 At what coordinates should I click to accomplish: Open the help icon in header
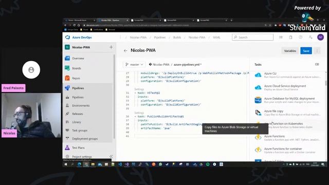[x=300, y=37]
